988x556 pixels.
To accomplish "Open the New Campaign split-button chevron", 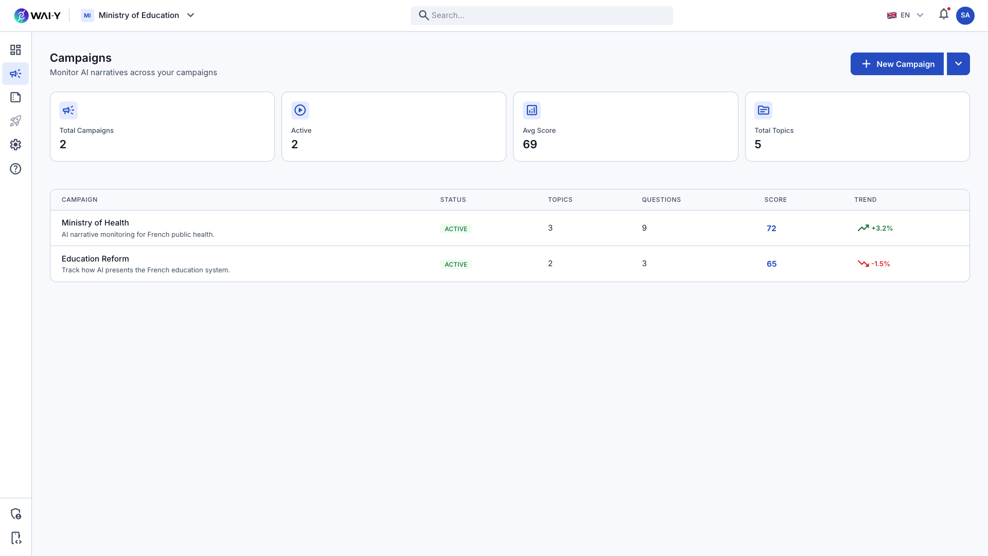I will click(958, 64).
